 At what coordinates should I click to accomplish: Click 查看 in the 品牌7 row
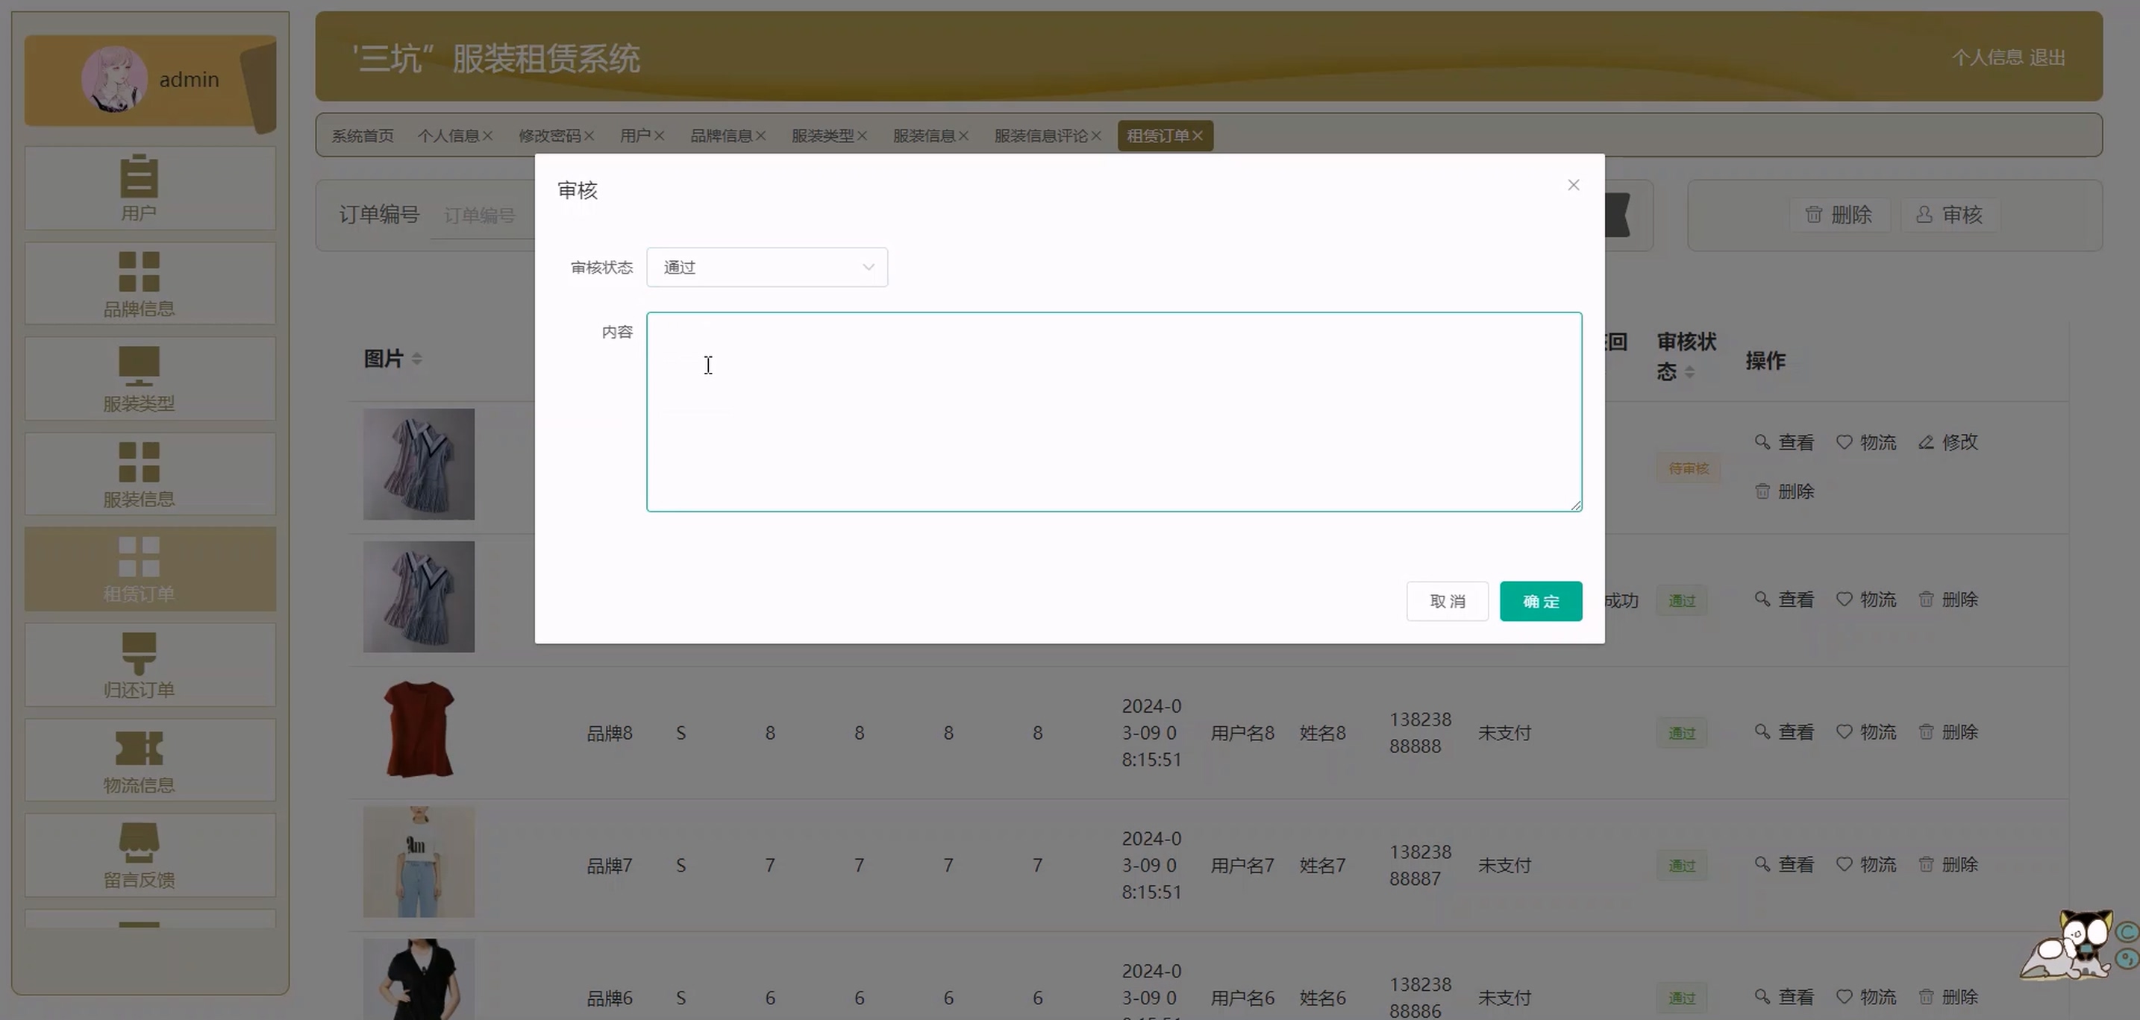tap(1783, 865)
